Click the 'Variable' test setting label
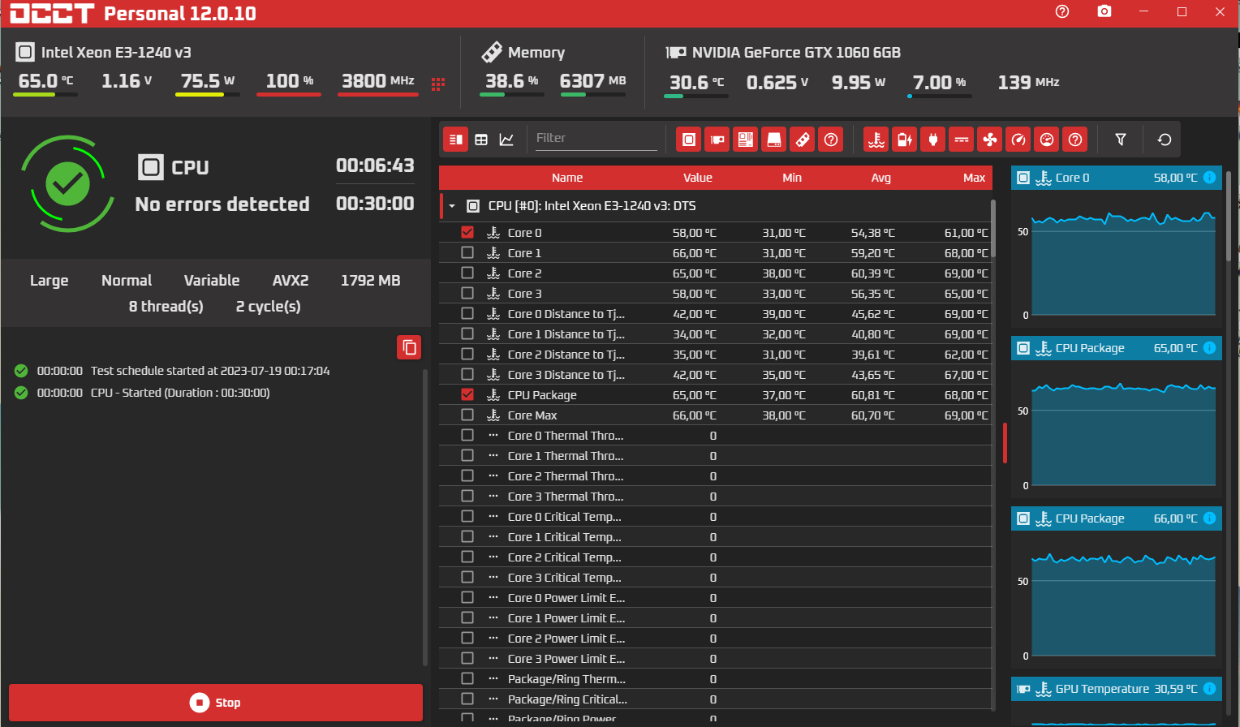The width and height of the screenshot is (1240, 727). [212, 281]
